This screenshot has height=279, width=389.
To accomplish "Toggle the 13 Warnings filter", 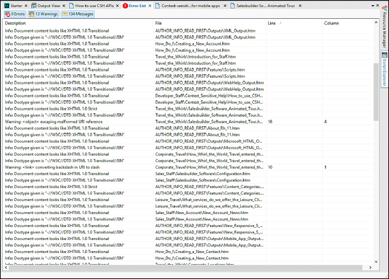I will tap(42, 13).
